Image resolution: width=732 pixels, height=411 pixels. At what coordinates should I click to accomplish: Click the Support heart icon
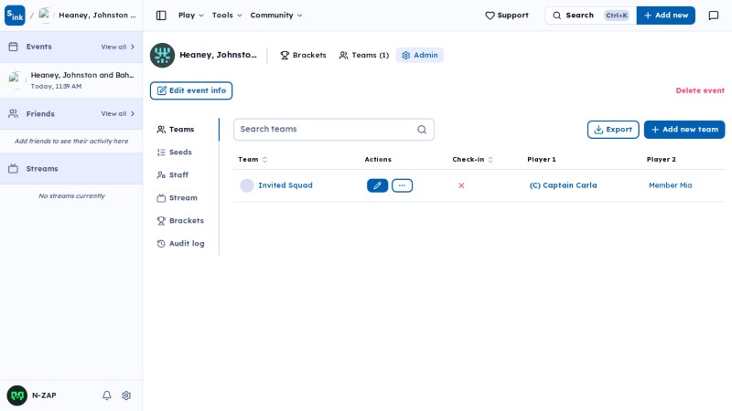490,16
